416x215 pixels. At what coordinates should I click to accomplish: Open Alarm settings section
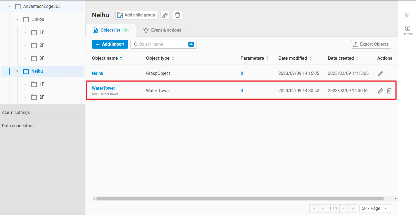pos(16,113)
